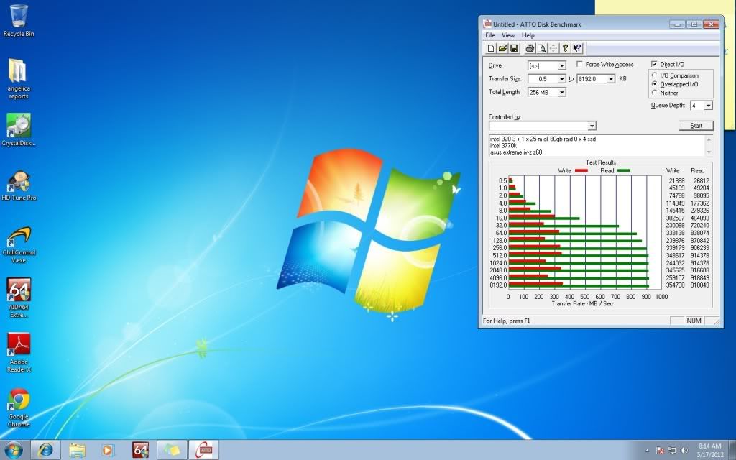The height and width of the screenshot is (460, 736).
Task: Select the HD Tune Pro desktop shortcut
Action: [x=19, y=185]
